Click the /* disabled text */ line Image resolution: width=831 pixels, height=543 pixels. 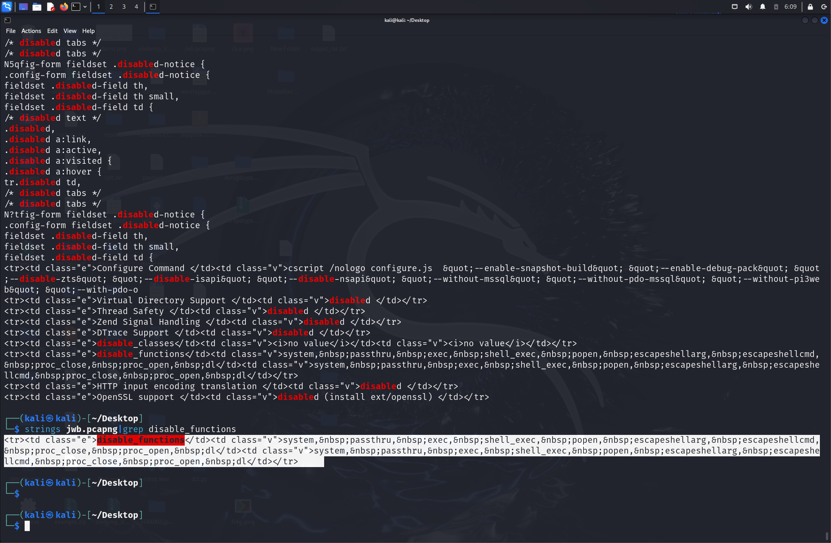point(53,118)
